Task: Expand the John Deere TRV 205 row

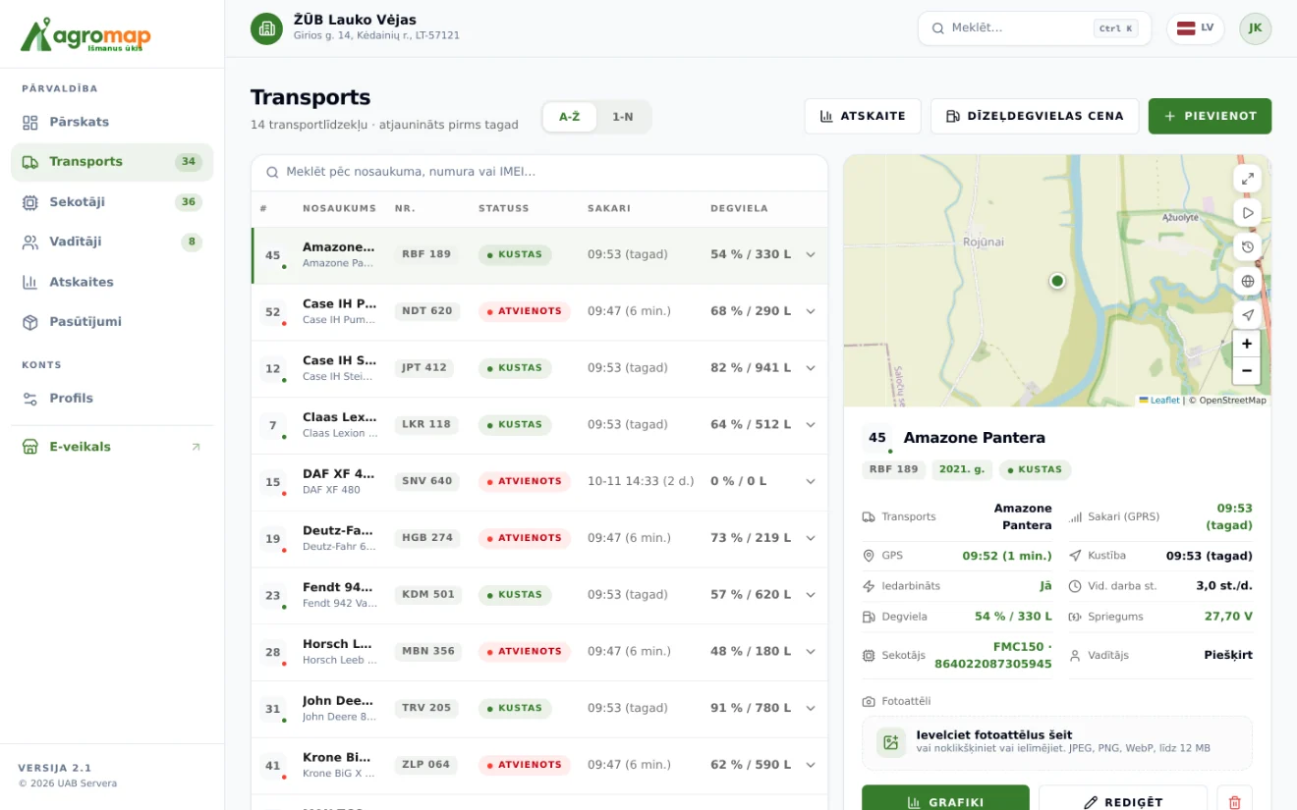Action: point(811,708)
